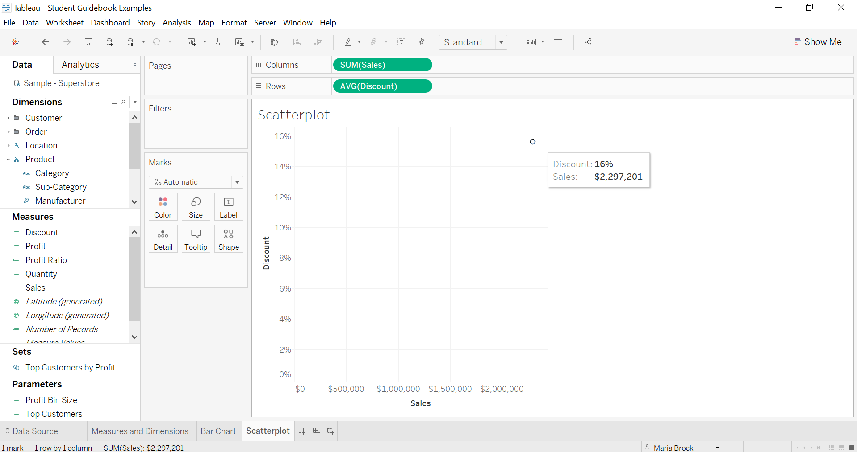Click the SUM(Sales) pill on Columns
Viewport: 857px width, 452px height.
tap(382, 65)
